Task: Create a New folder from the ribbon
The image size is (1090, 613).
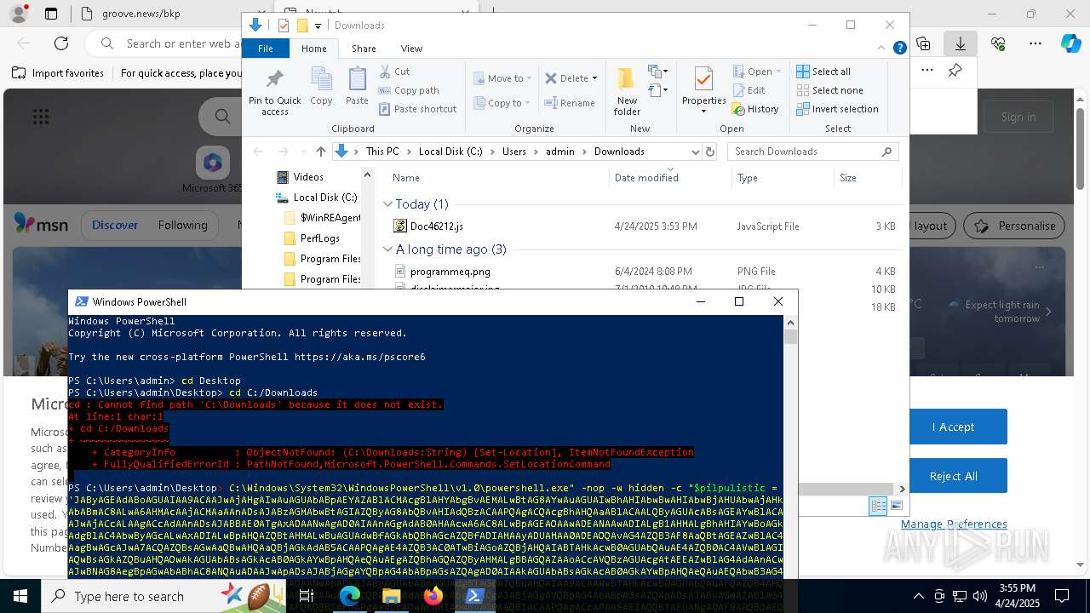Action: click(627, 91)
